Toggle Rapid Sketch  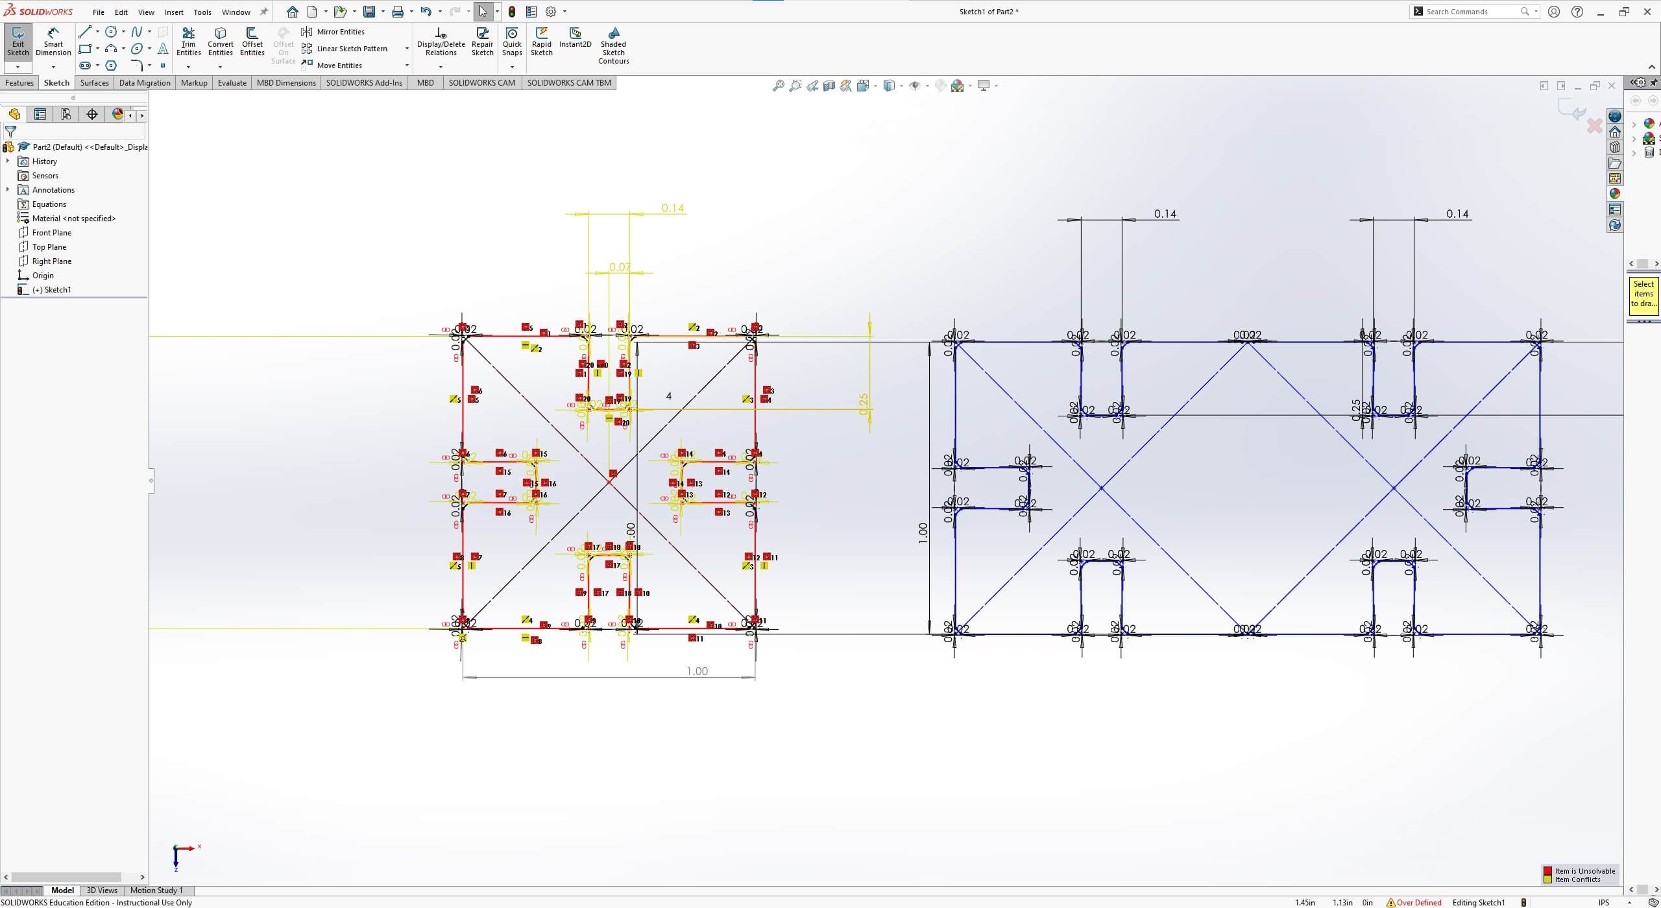coord(541,42)
